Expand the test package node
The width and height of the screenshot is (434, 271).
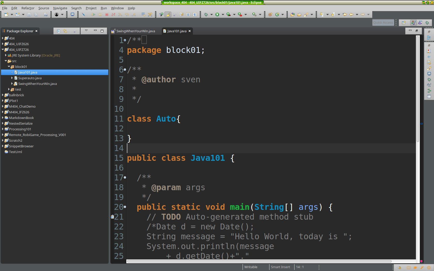pyautogui.click(x=9, y=89)
